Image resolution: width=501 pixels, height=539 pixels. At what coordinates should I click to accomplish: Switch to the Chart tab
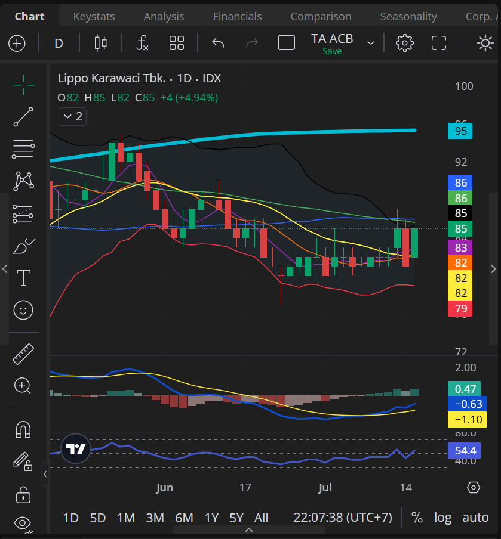pos(30,16)
